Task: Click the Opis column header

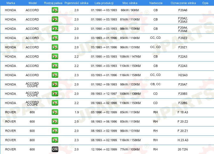Action: point(205,3)
